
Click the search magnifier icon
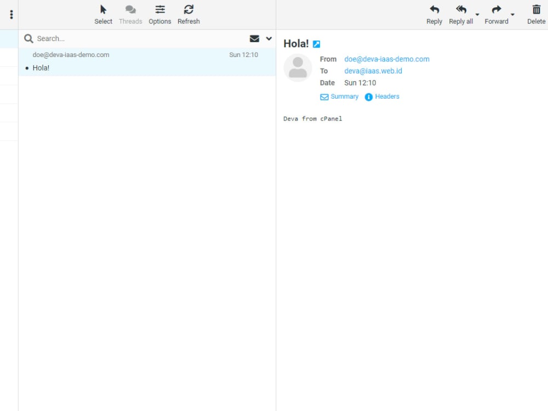tap(28, 38)
